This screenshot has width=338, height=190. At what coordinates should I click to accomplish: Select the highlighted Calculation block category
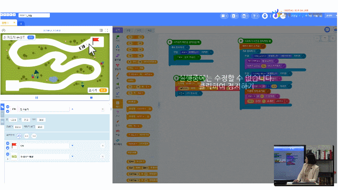point(118,104)
